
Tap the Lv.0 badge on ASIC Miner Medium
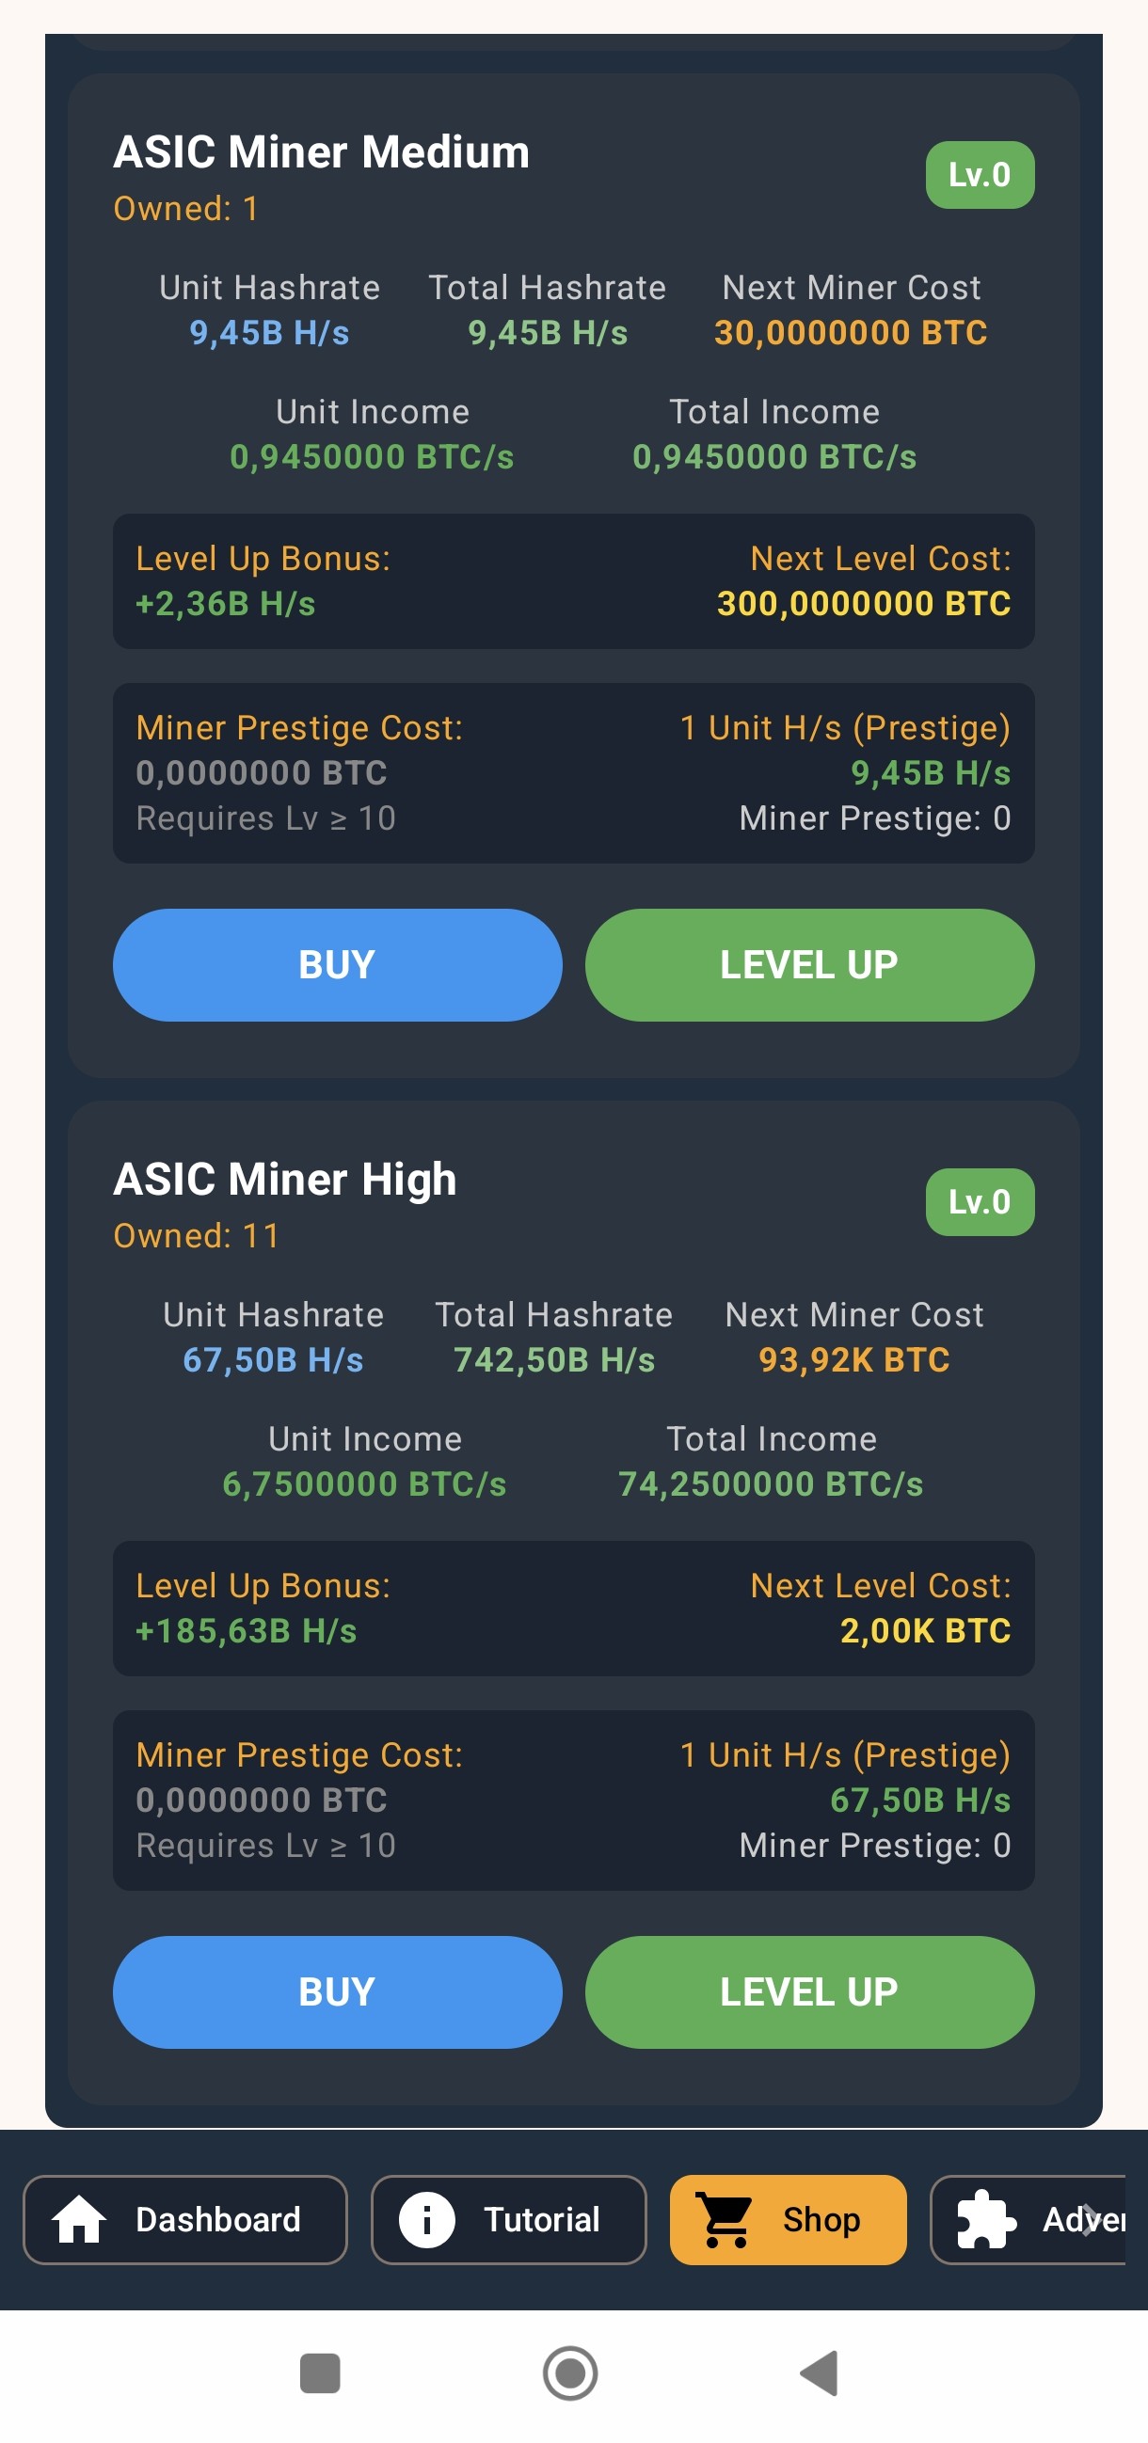980,175
